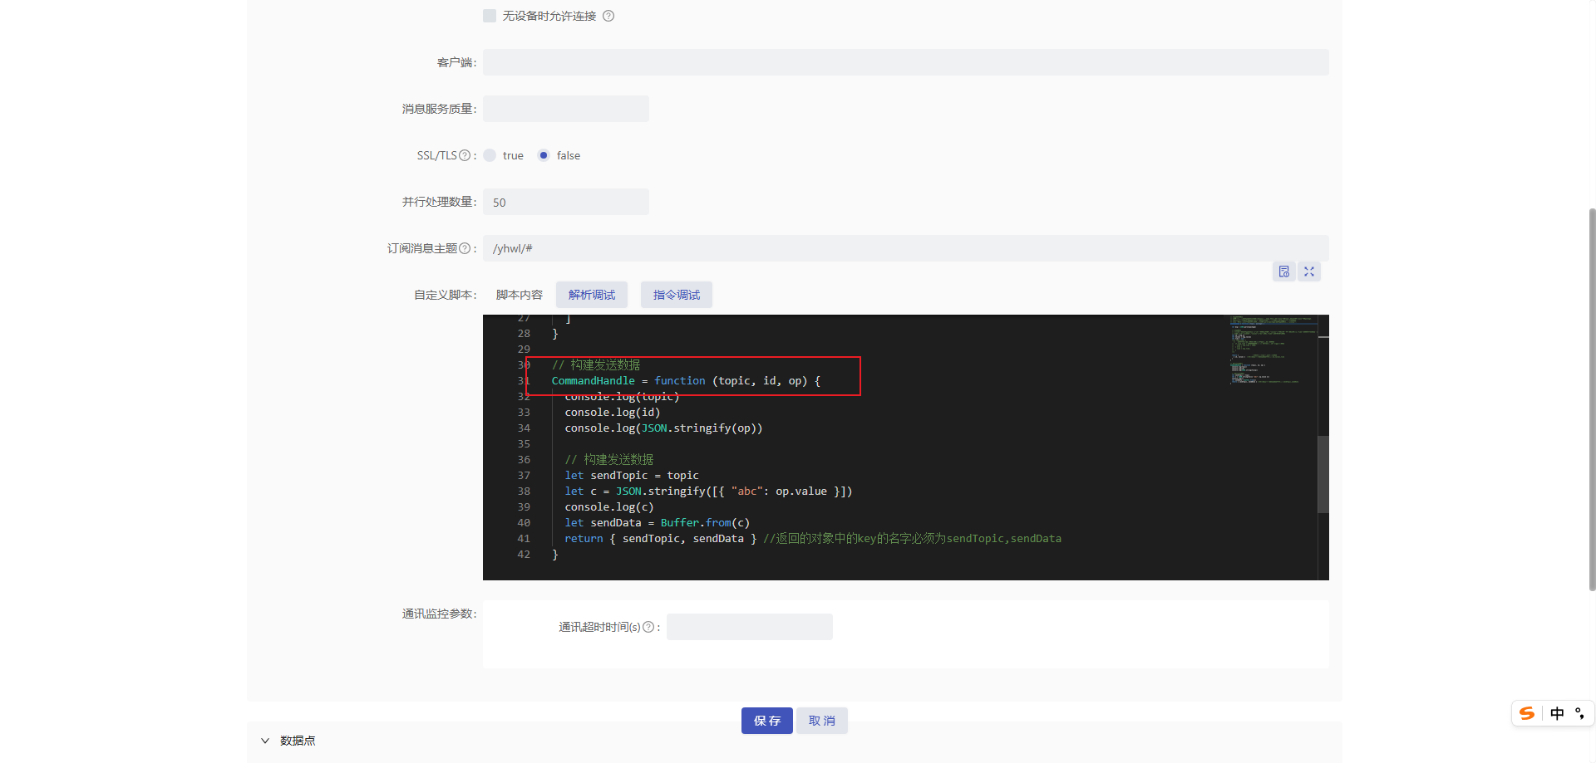
Task: Click line 'console.log(JSON.stringify(op))'
Action: pos(663,428)
